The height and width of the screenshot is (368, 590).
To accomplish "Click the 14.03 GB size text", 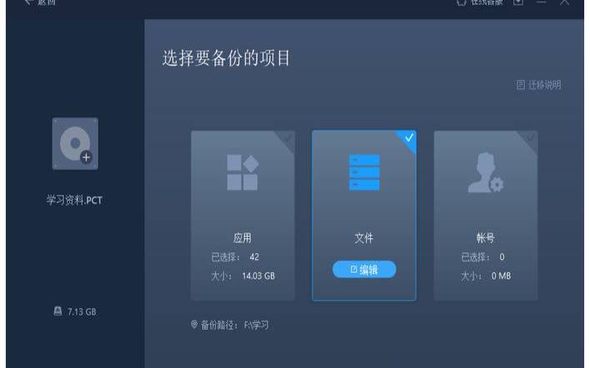I will 258,276.
